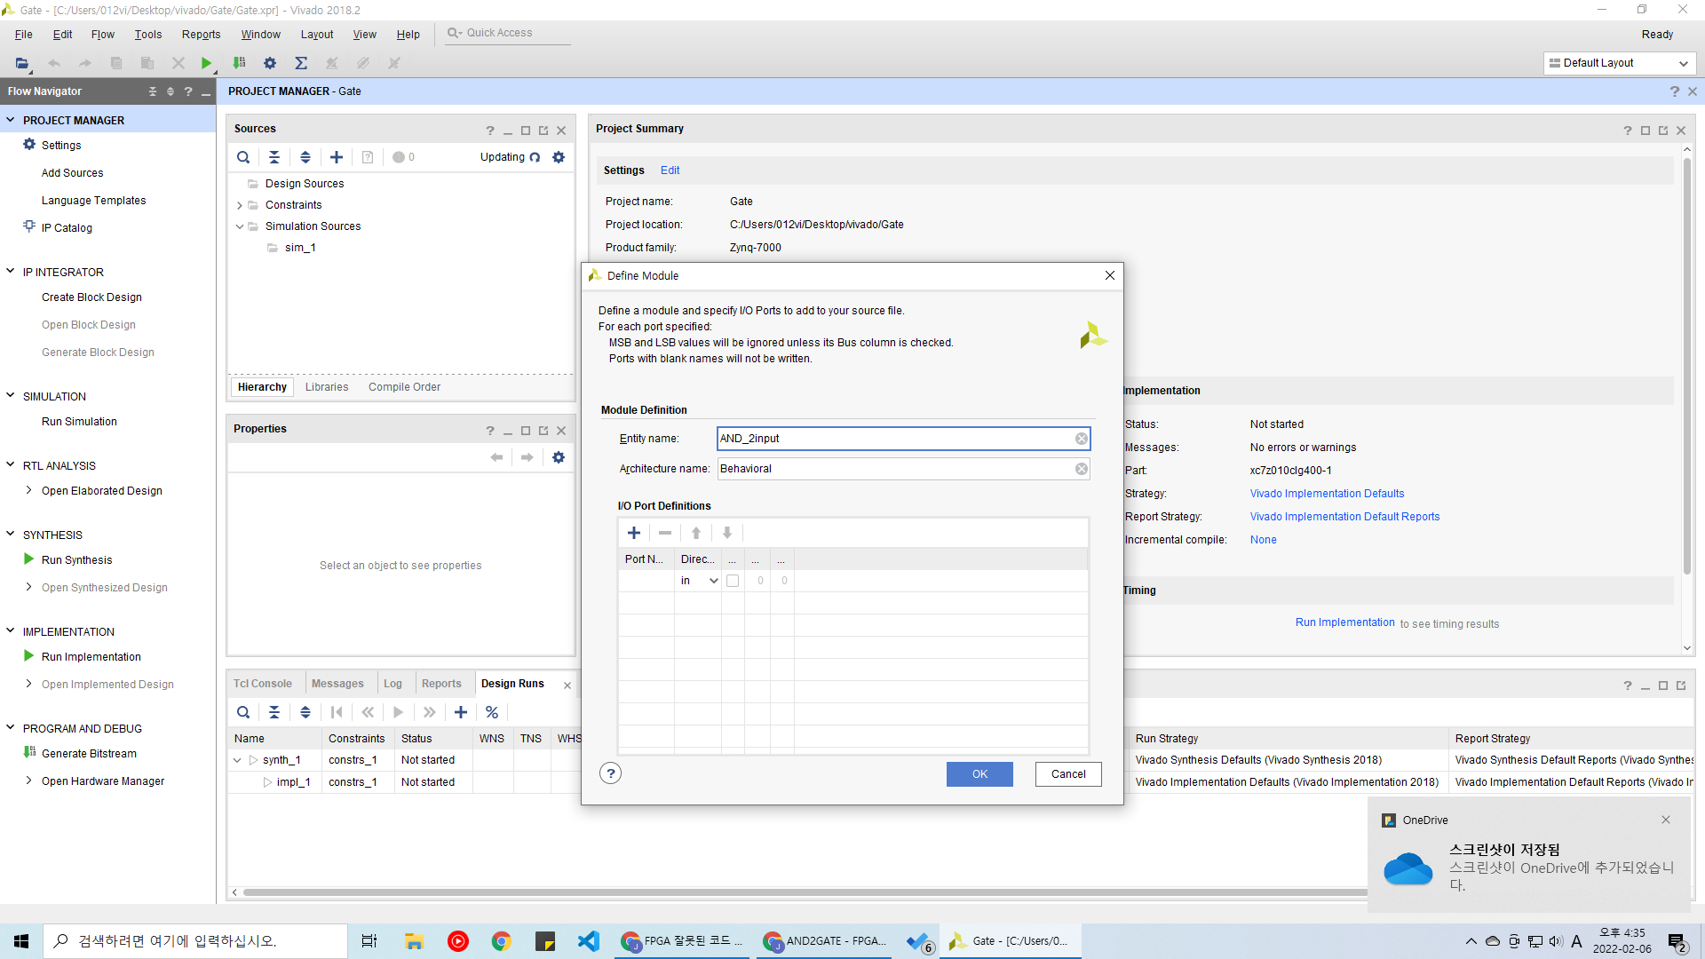Switch to the Tcl Console tab
This screenshot has height=959, width=1705.
(262, 684)
